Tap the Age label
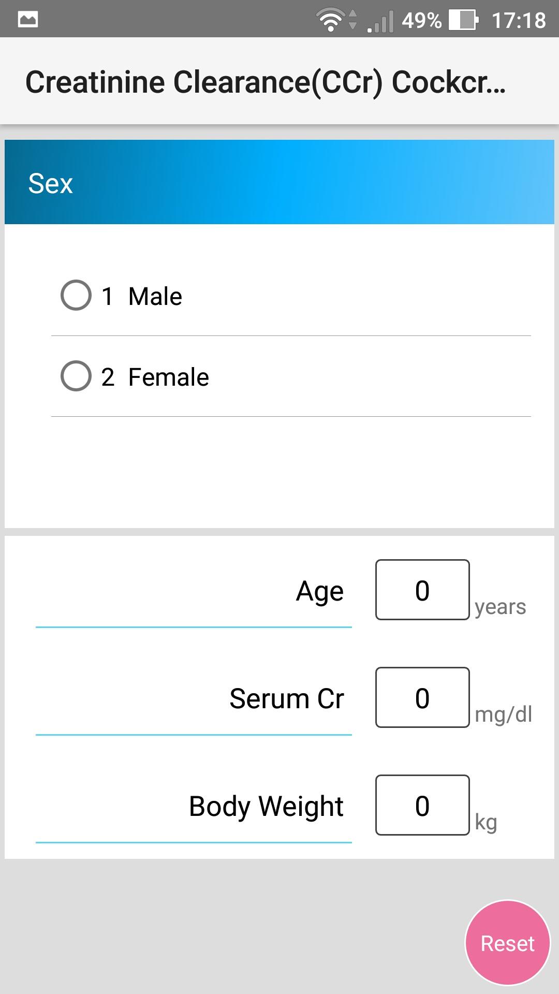This screenshot has height=994, width=559. click(x=320, y=591)
